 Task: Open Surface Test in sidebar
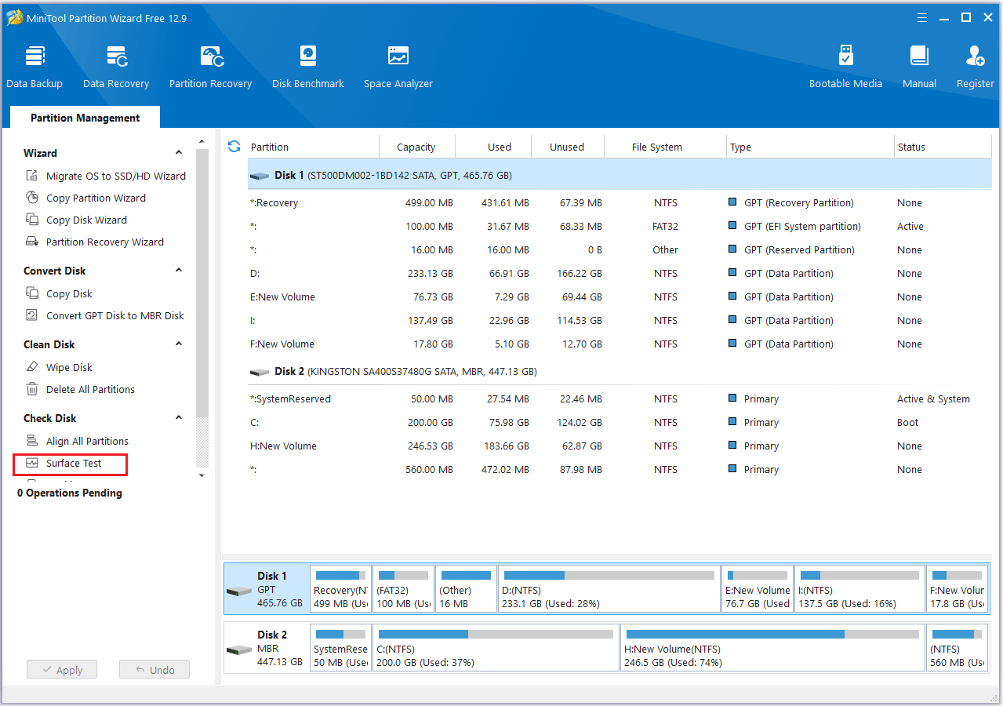[x=73, y=464]
